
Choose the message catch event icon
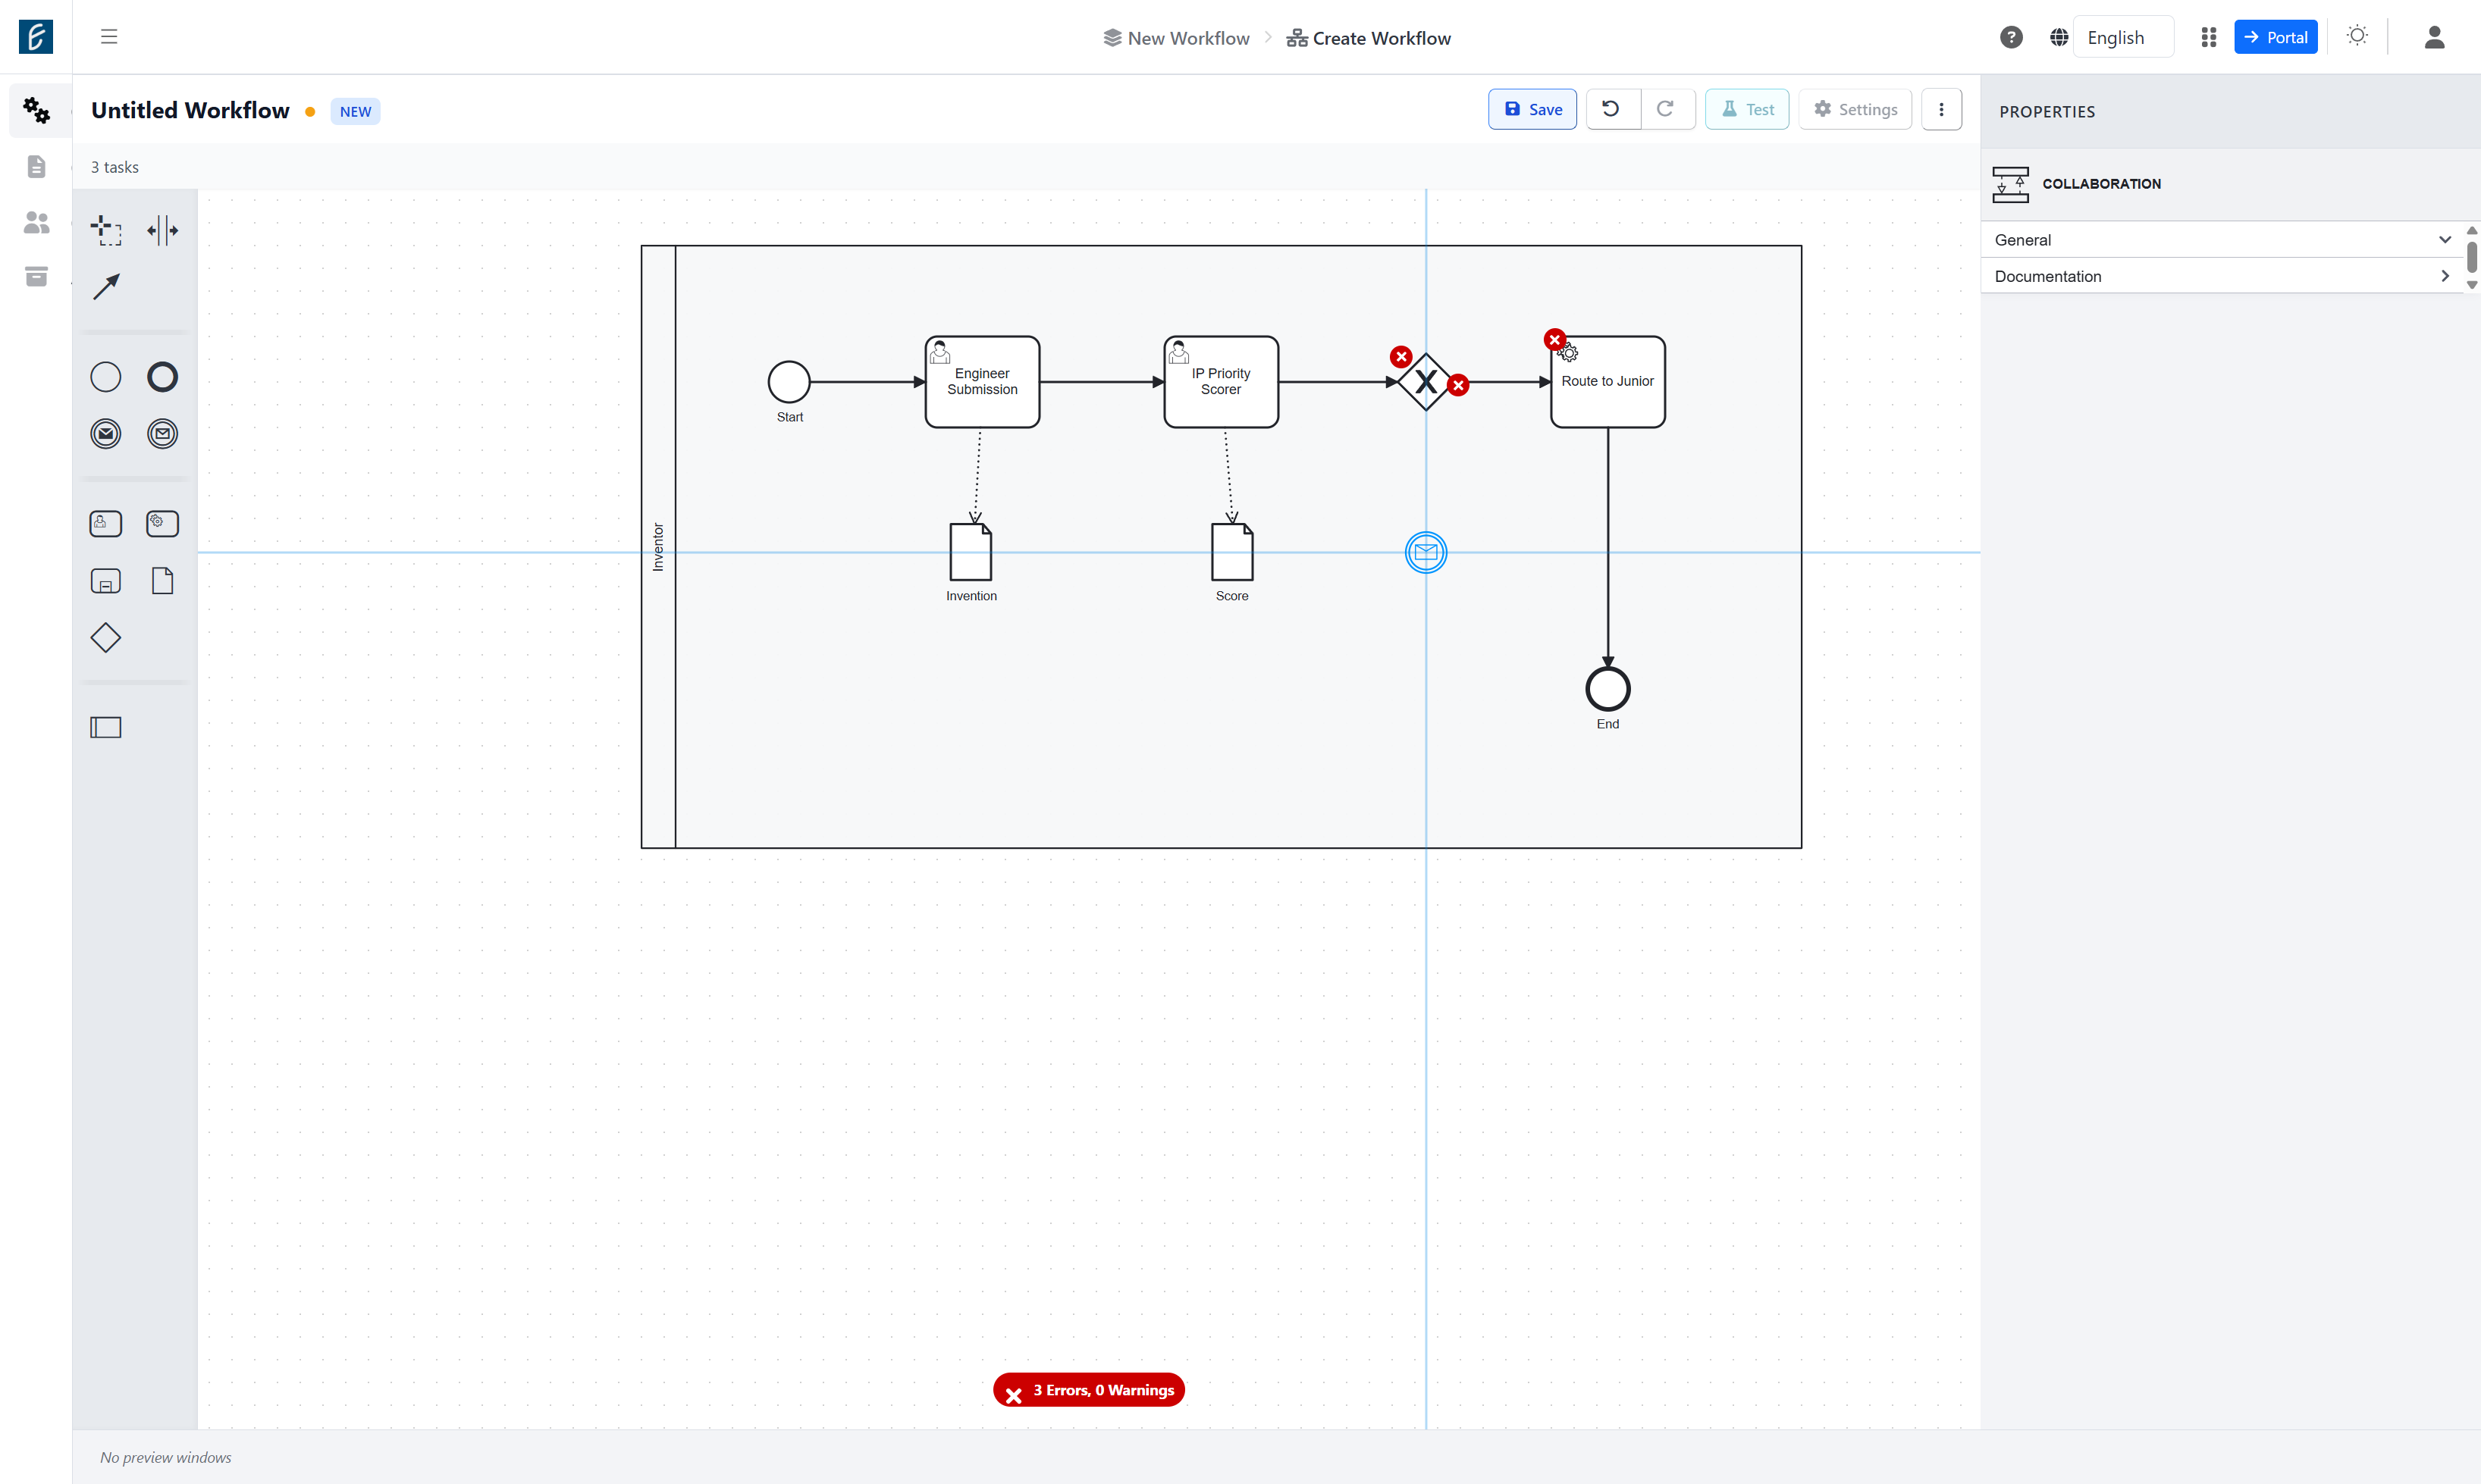click(x=162, y=434)
